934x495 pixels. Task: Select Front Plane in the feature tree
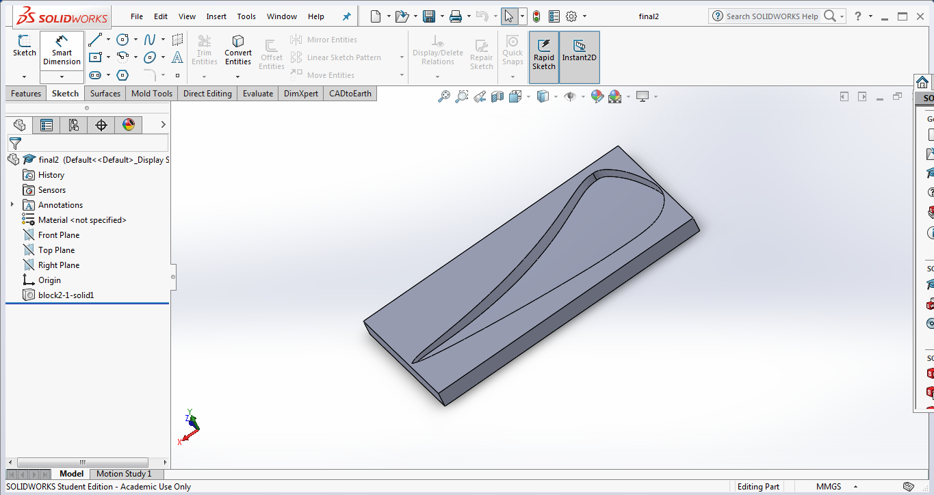[x=59, y=235]
